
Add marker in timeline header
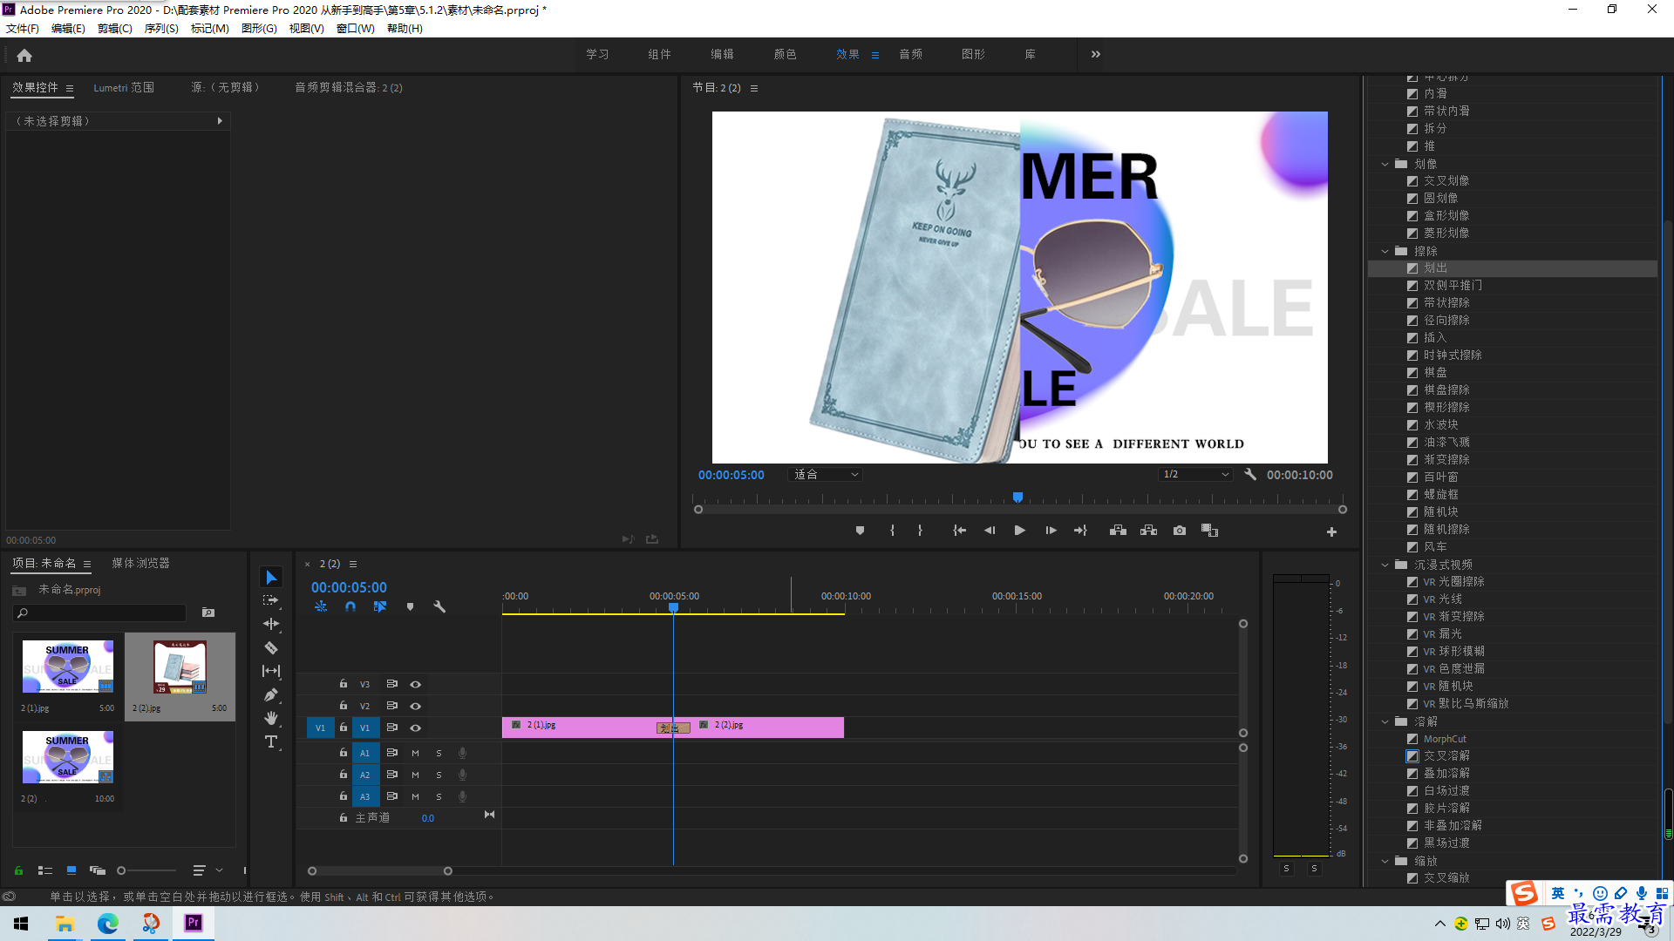pyautogui.click(x=410, y=606)
